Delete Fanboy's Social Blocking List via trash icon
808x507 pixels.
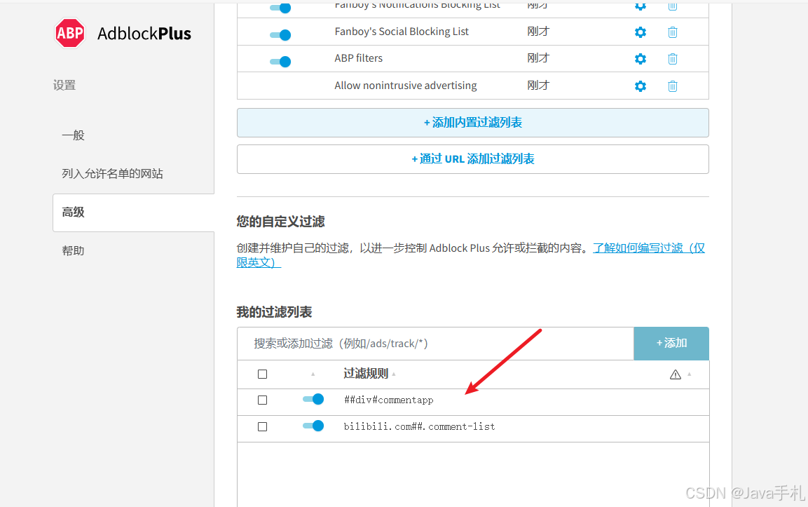(673, 32)
